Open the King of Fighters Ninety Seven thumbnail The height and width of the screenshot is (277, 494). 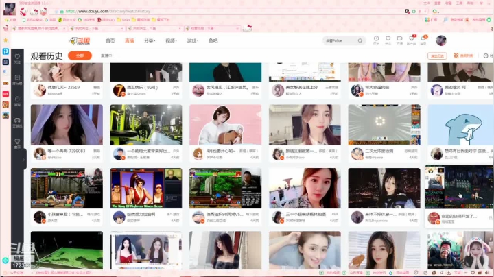point(146,189)
